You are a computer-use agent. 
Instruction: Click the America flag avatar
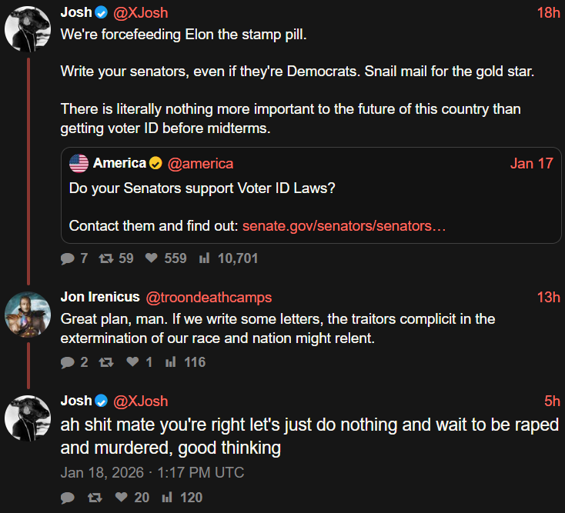coord(79,163)
